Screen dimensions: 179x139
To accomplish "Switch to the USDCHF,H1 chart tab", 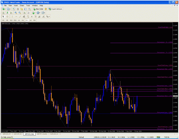I will pos(17,134).
